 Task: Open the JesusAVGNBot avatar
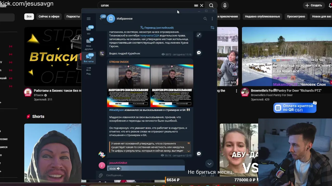[102, 166]
